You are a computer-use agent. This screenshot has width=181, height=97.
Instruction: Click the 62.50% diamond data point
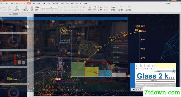(98, 50)
